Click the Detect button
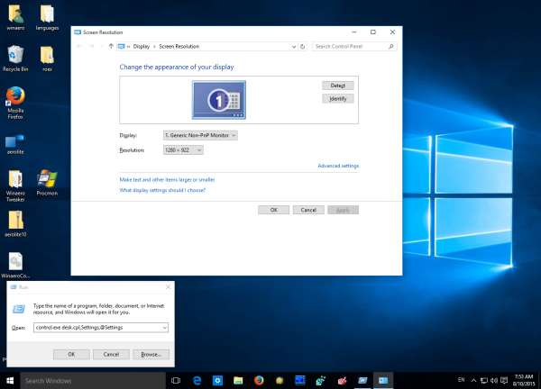 338,86
